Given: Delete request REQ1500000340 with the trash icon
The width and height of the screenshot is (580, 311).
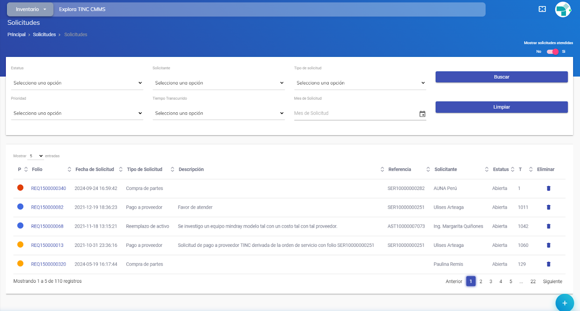Looking at the screenshot, I should click(x=548, y=188).
